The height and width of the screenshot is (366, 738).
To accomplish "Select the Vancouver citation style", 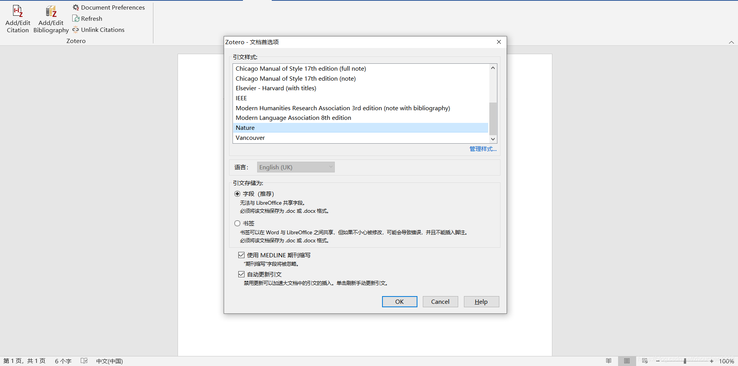I will coord(361,137).
